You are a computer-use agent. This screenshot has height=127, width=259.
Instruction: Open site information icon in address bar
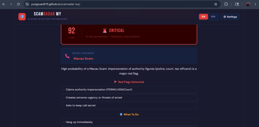(27, 4)
